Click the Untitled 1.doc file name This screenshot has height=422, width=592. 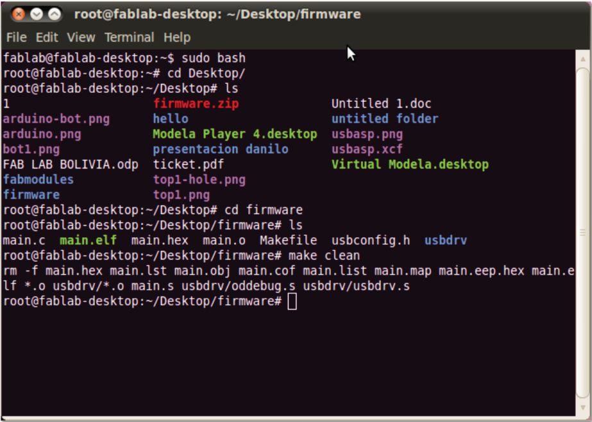(382, 103)
